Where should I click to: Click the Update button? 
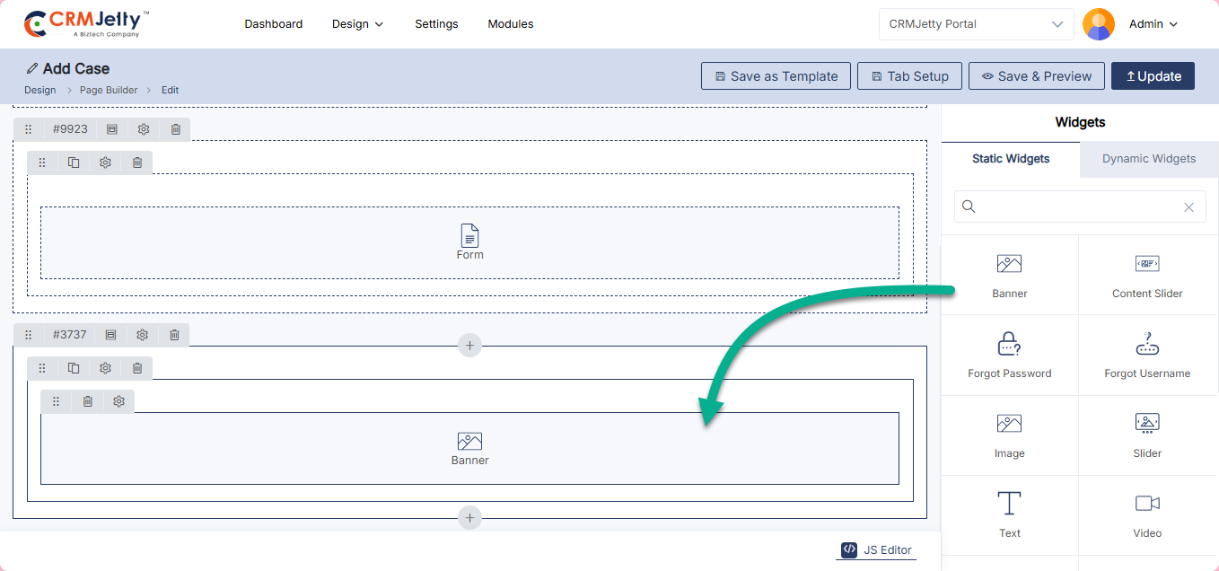coord(1153,76)
